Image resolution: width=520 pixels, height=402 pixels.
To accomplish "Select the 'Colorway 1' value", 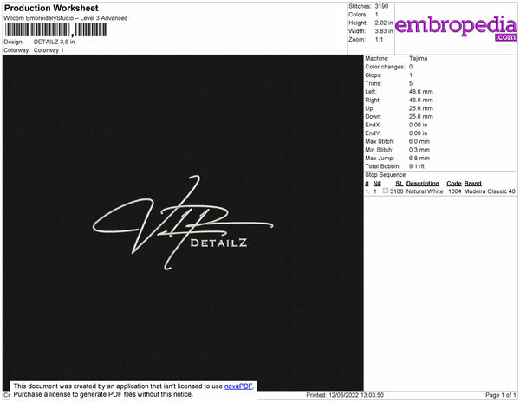I will coord(49,50).
